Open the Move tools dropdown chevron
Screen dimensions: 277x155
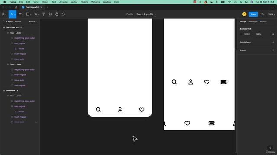pyautogui.click(x=15, y=14)
